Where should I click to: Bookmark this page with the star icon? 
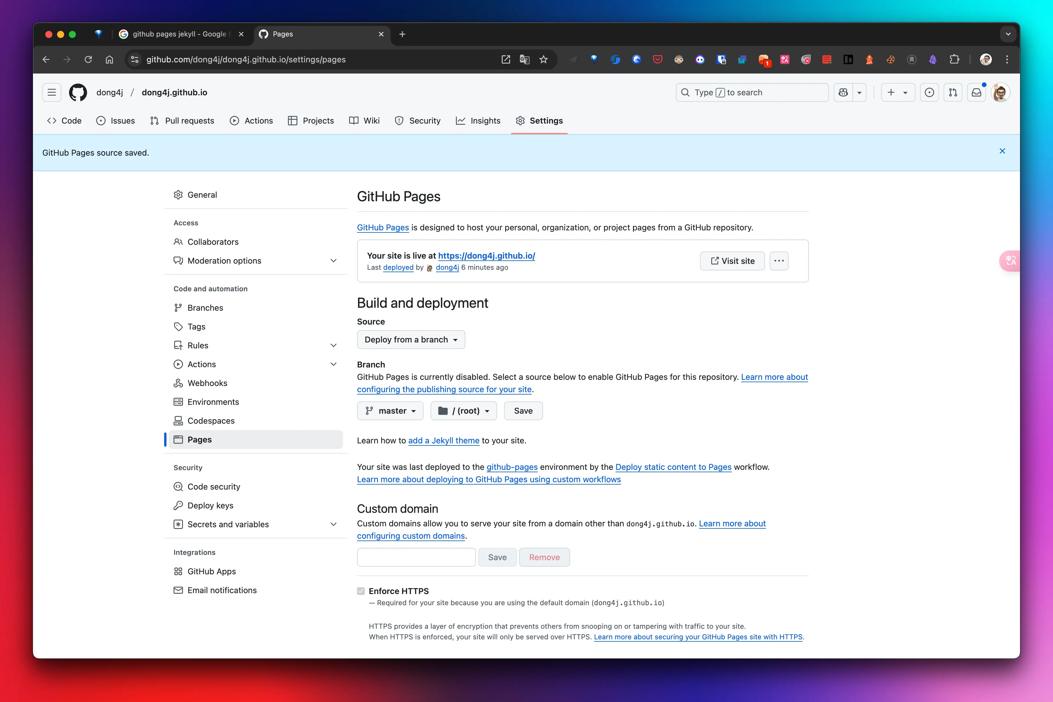click(543, 59)
